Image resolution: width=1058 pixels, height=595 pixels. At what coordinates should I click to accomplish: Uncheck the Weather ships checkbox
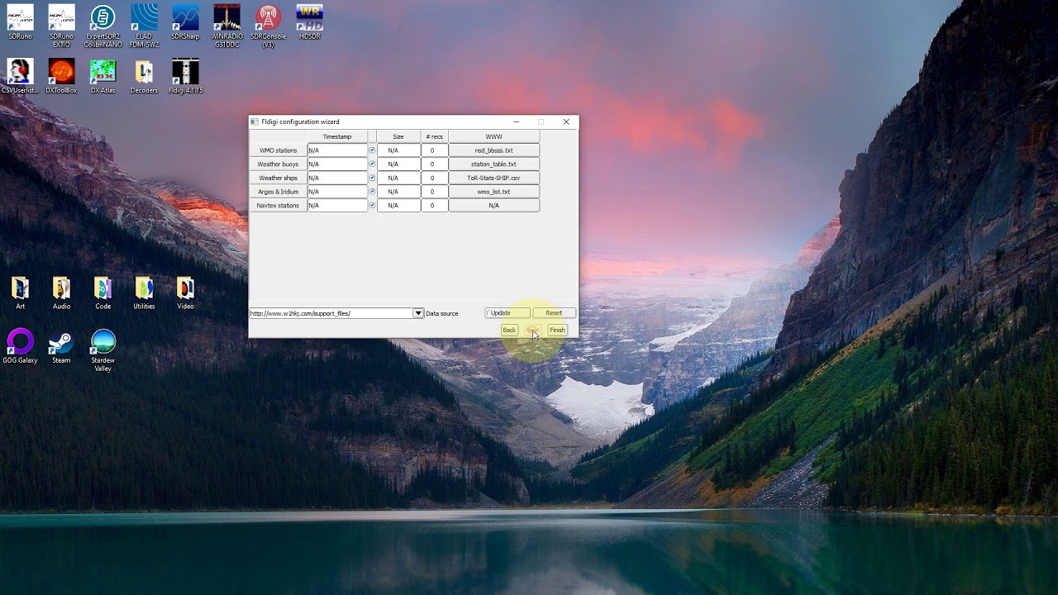372,178
